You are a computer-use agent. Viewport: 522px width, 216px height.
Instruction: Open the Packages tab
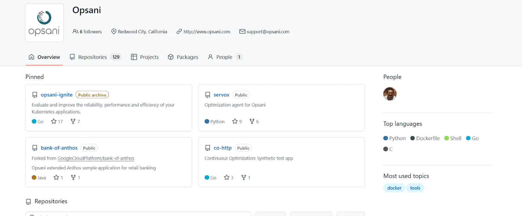183,57
